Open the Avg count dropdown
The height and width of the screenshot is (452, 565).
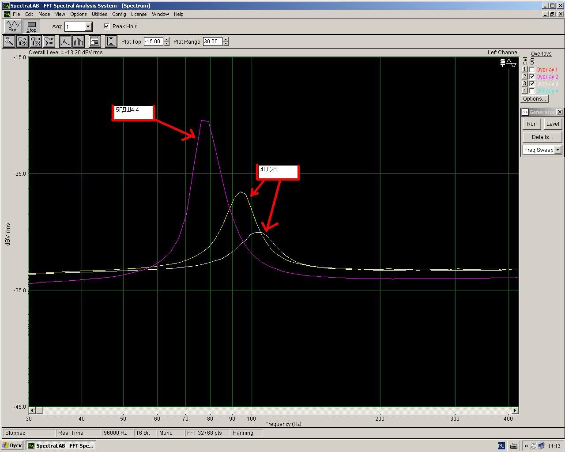pos(88,26)
